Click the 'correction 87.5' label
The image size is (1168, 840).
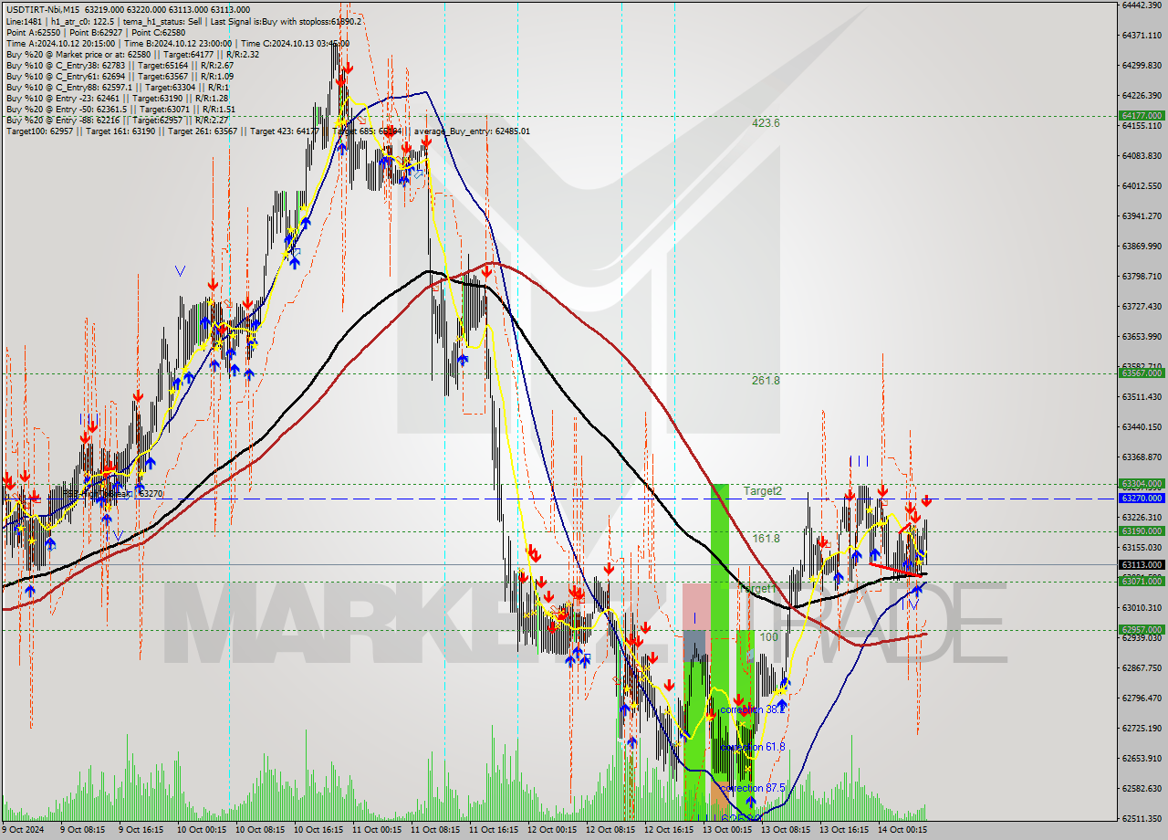click(x=753, y=788)
